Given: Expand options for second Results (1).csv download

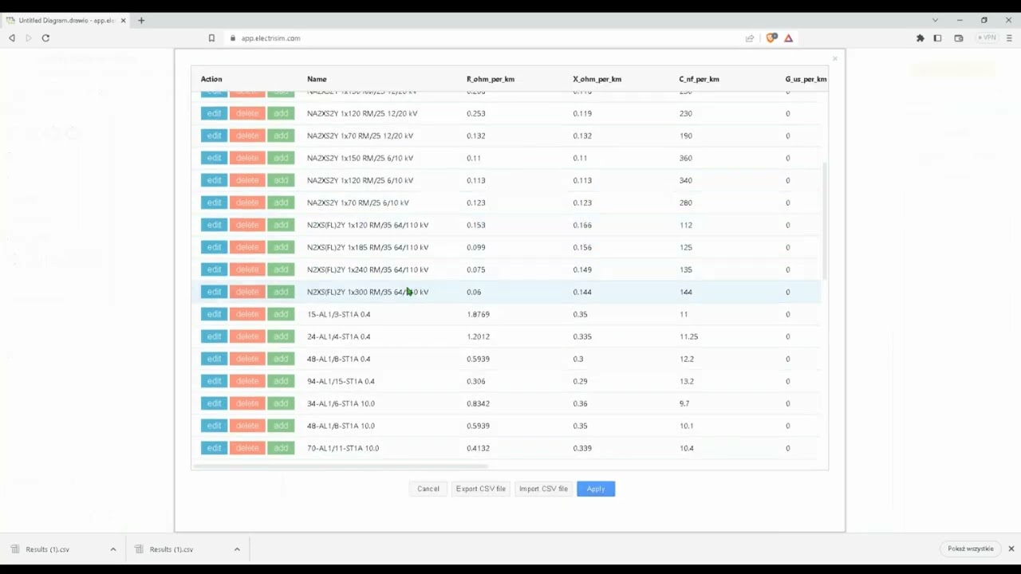Looking at the screenshot, I should [x=237, y=549].
